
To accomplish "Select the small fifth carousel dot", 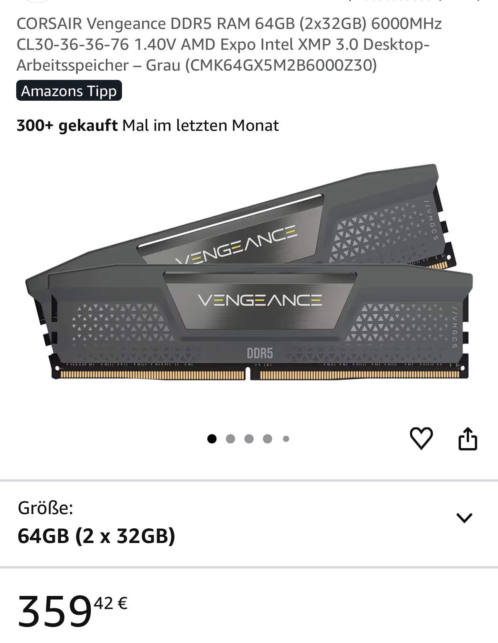I will (286, 439).
